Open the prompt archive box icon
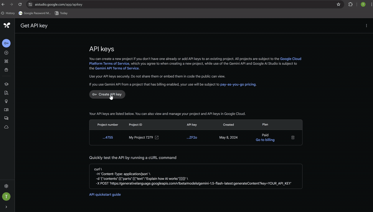The width and height of the screenshot is (373, 212). 6,69
